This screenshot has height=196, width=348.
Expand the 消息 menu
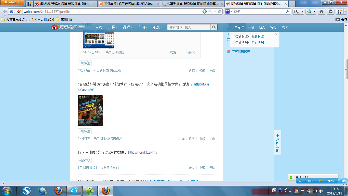pos(274,27)
